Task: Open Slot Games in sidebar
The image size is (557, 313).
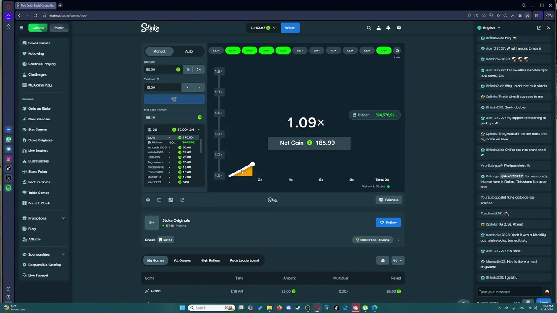Action: point(37,130)
